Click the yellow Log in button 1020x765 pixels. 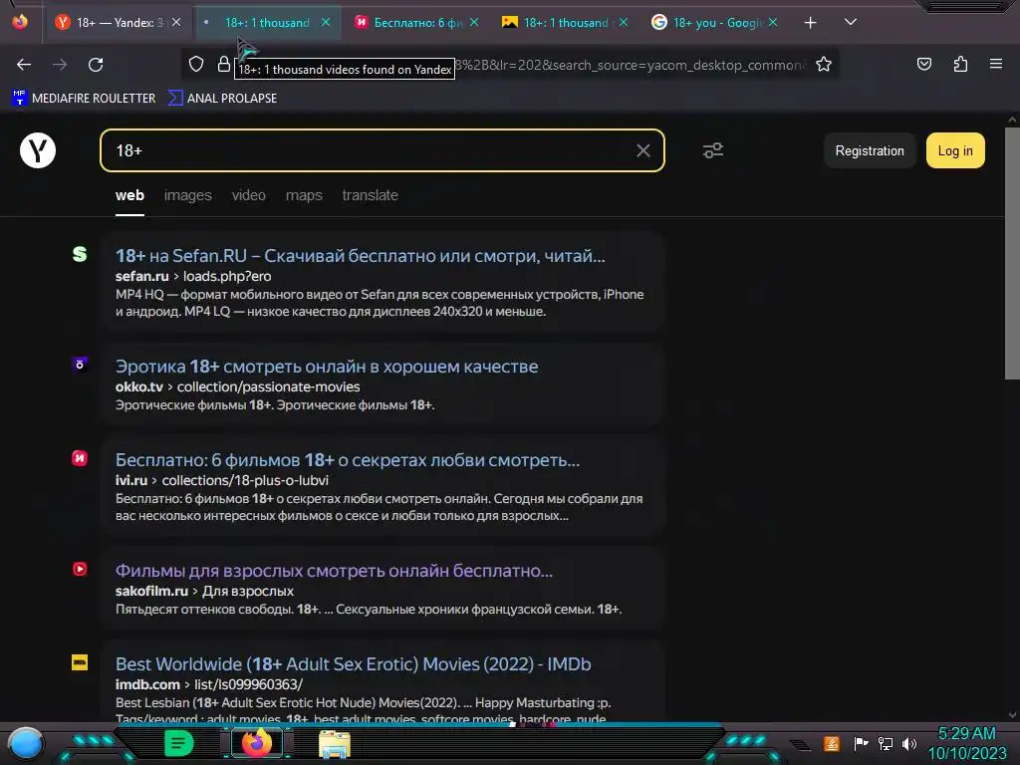(955, 151)
